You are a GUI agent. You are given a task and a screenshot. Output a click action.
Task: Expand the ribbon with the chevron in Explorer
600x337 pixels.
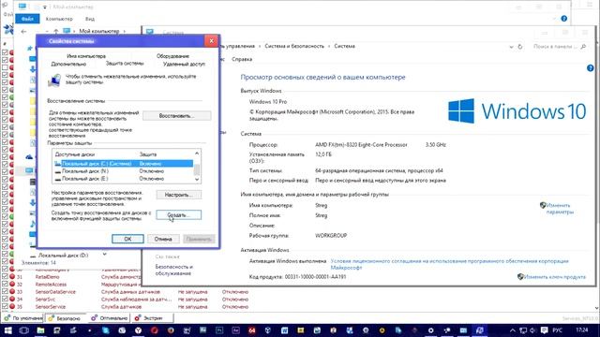[554, 19]
